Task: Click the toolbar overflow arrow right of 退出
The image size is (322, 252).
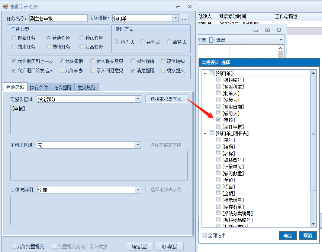Action: (280, 40)
